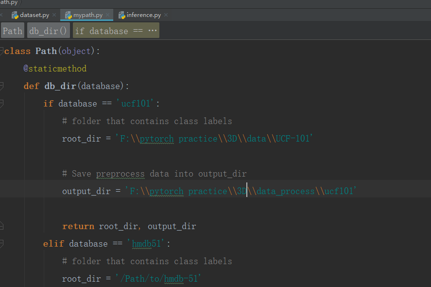Close the mypath.py tab
Image resolution: width=431 pixels, height=287 pixels.
[x=107, y=15]
